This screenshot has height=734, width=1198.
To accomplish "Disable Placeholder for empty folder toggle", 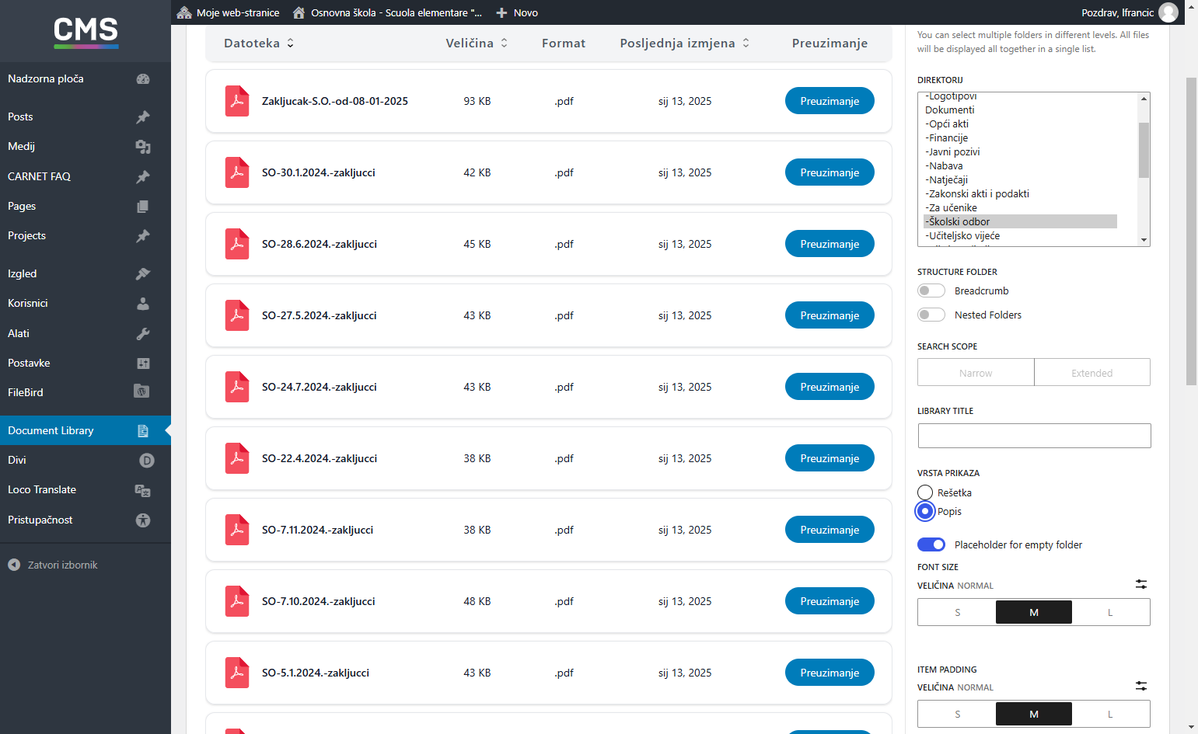I will tap(931, 544).
